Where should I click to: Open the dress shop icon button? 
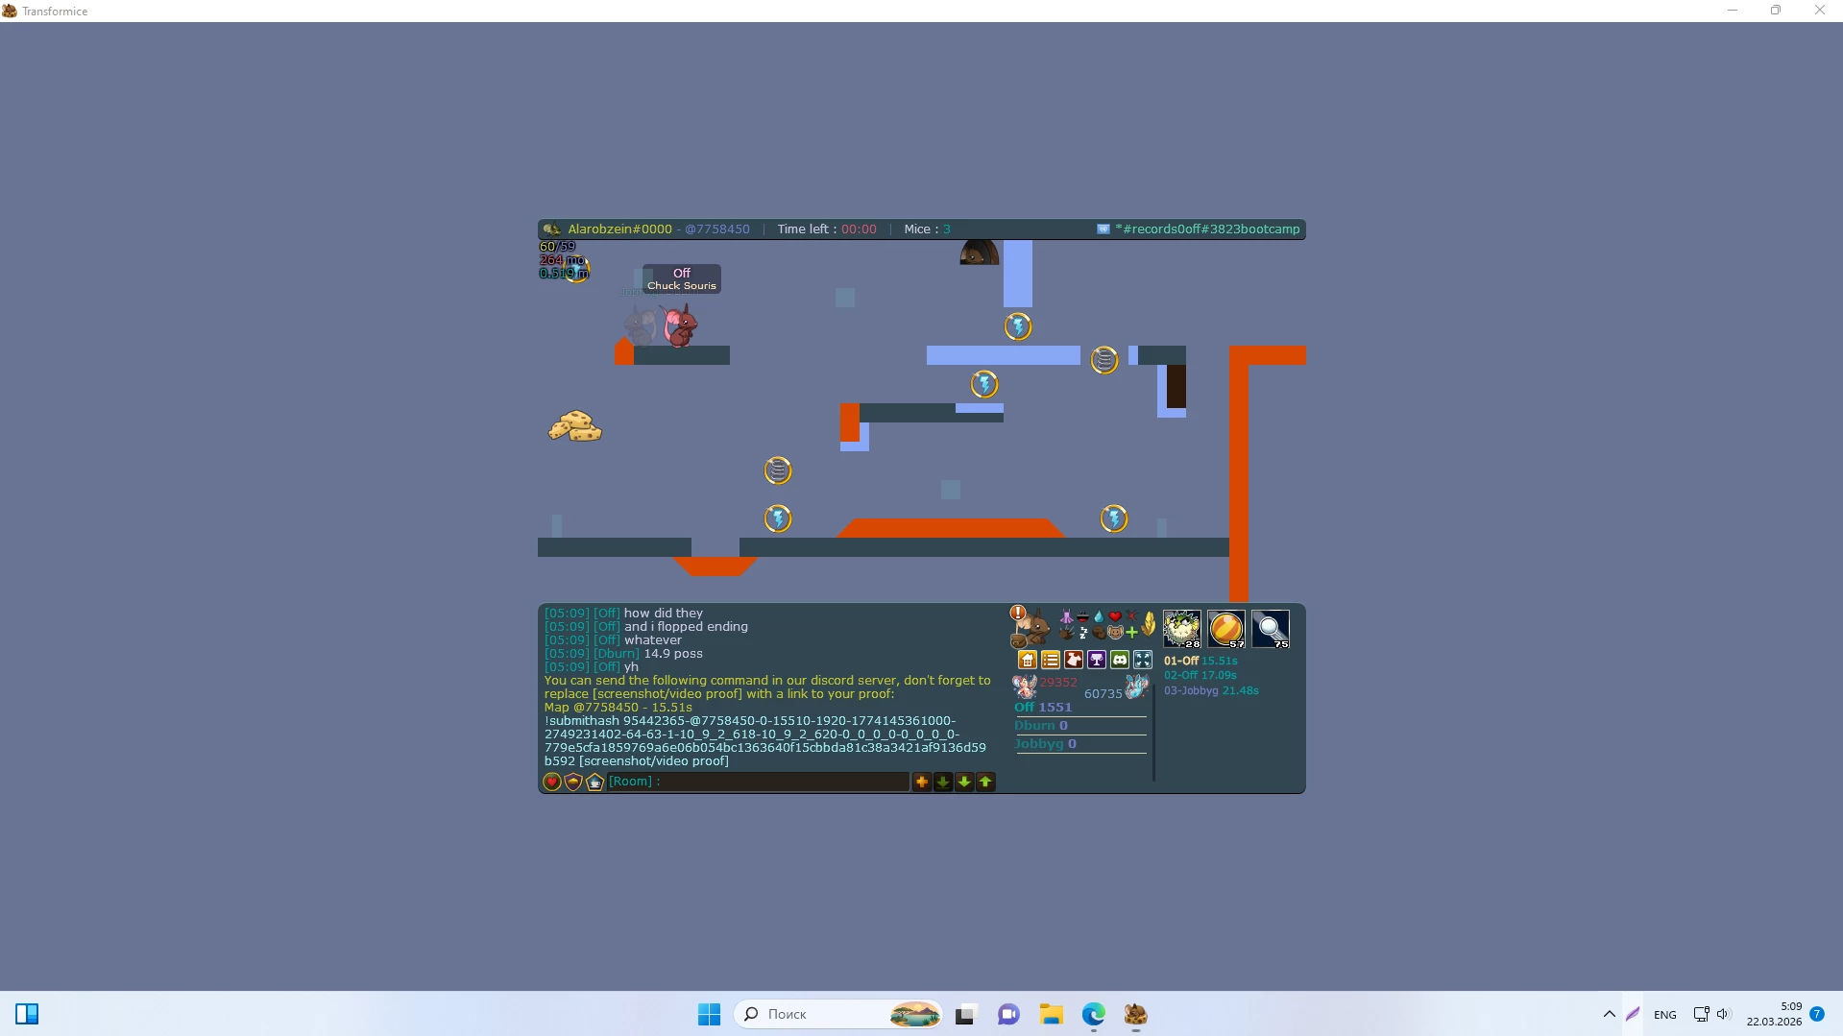click(x=1074, y=660)
